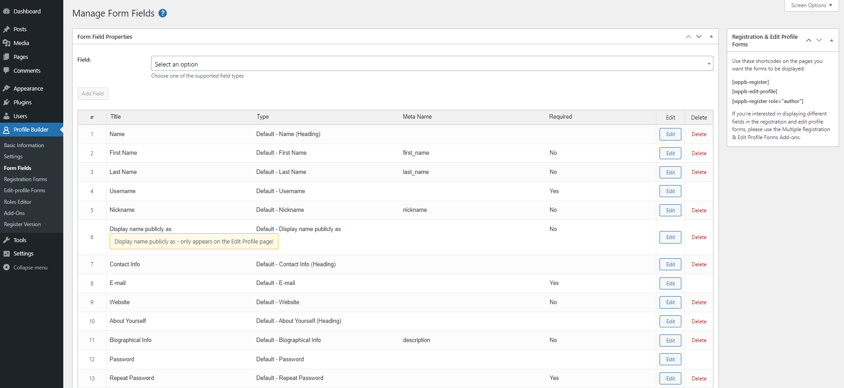
Task: Edit the First Name field
Action: [670, 153]
